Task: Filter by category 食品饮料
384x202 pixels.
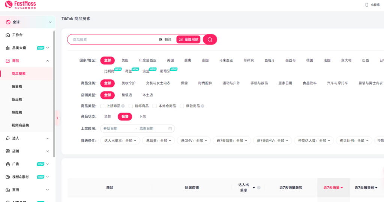Action: click(310, 83)
